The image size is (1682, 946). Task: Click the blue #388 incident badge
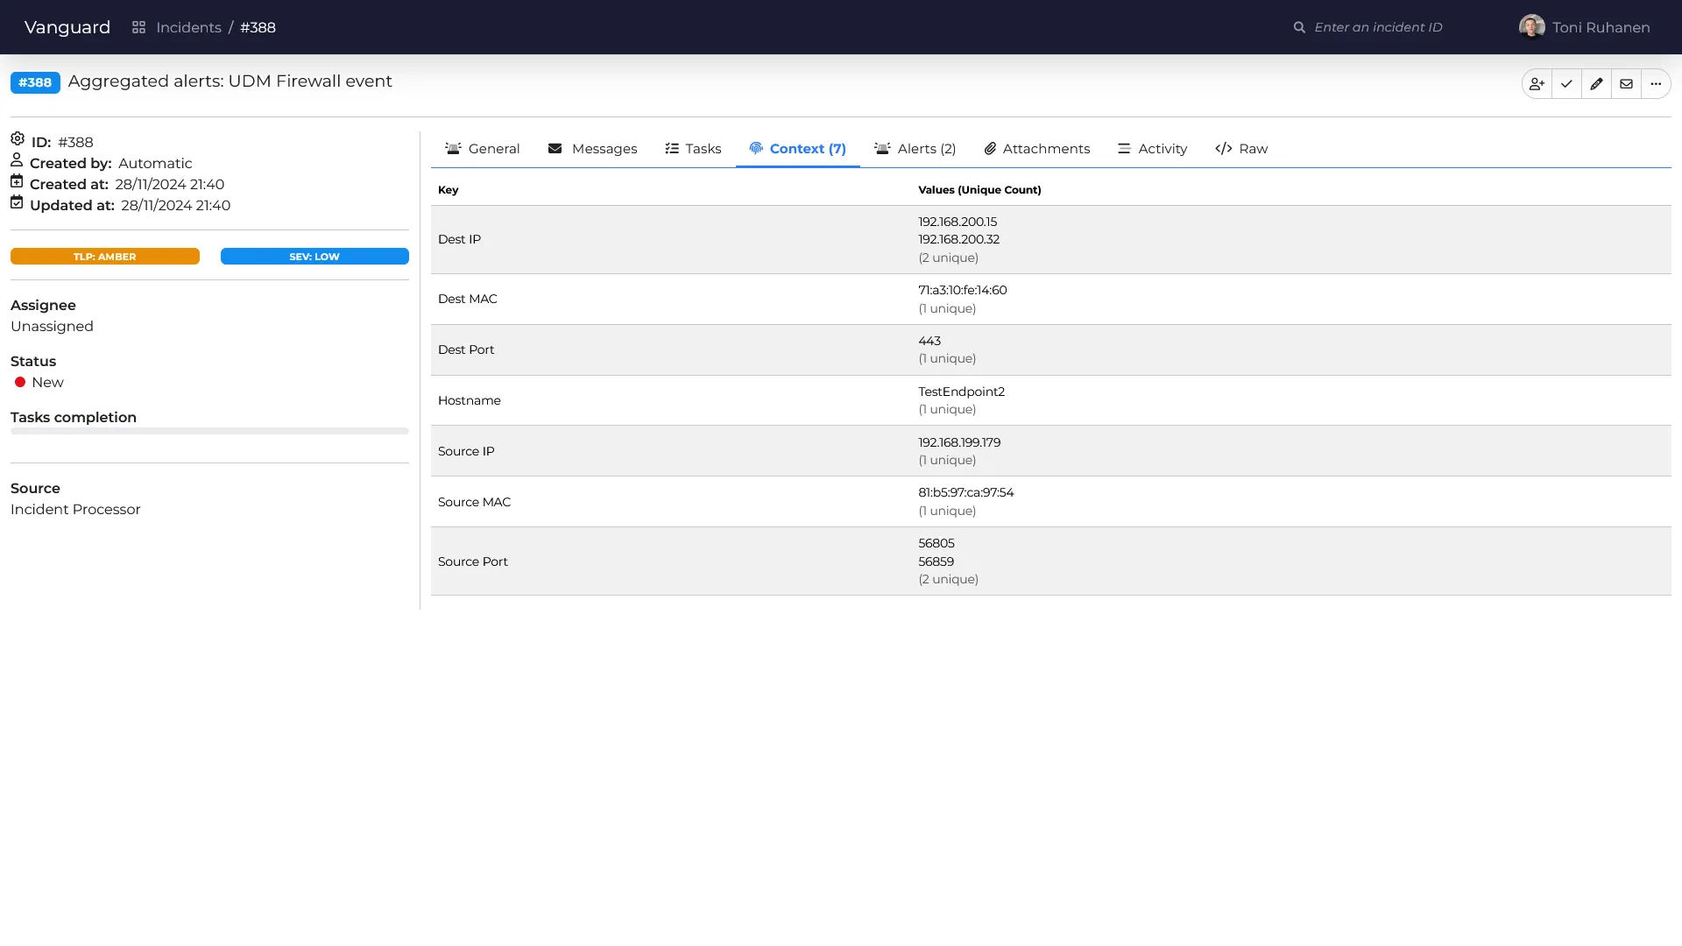(x=35, y=82)
